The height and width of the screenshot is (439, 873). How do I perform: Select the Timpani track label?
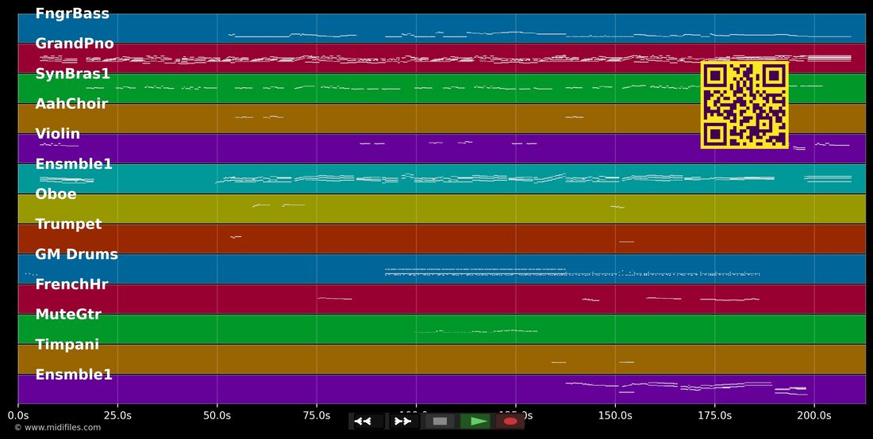[67, 345]
